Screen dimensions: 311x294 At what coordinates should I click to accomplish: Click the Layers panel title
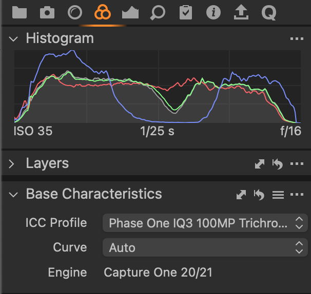(47, 163)
